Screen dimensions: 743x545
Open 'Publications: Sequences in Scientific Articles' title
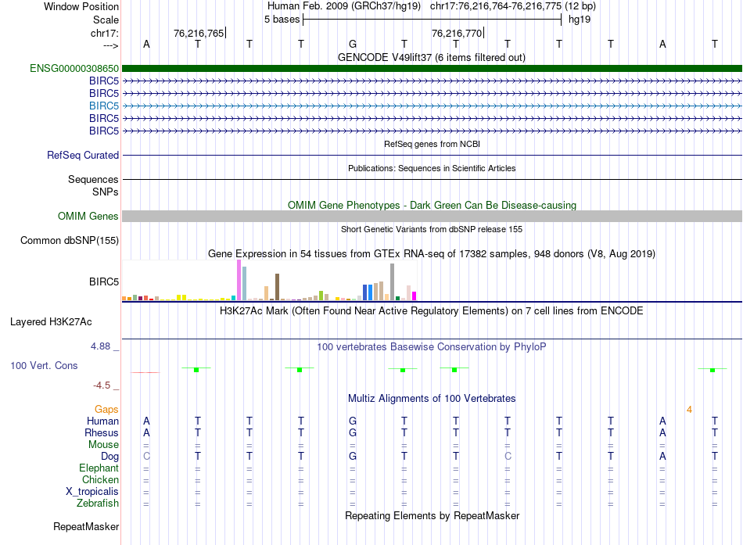point(432,168)
